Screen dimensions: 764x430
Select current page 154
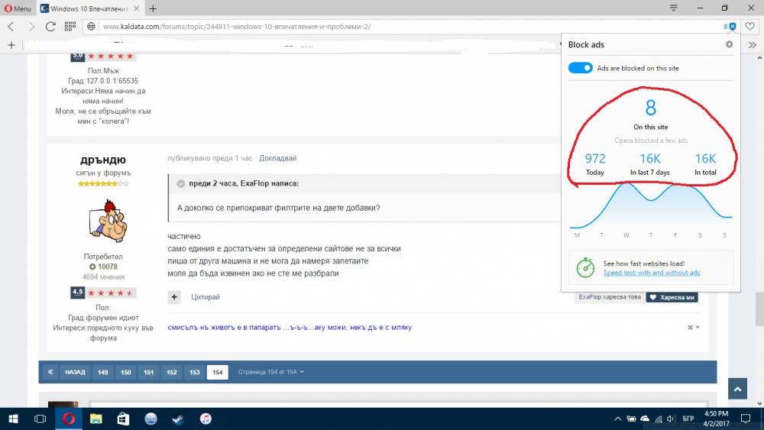(217, 371)
